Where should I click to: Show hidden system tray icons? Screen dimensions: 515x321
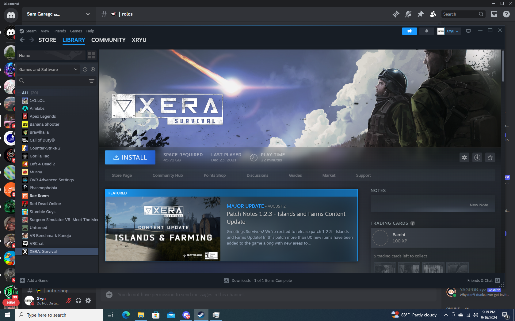[x=446, y=315]
